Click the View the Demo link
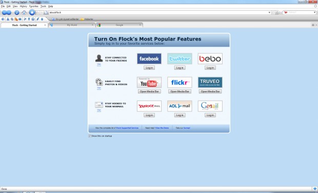This screenshot has height=193, width=318. (162, 128)
